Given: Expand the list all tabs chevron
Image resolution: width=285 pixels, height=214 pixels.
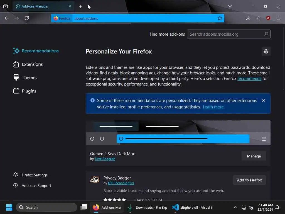Looking at the screenshot, I should coord(230,6).
